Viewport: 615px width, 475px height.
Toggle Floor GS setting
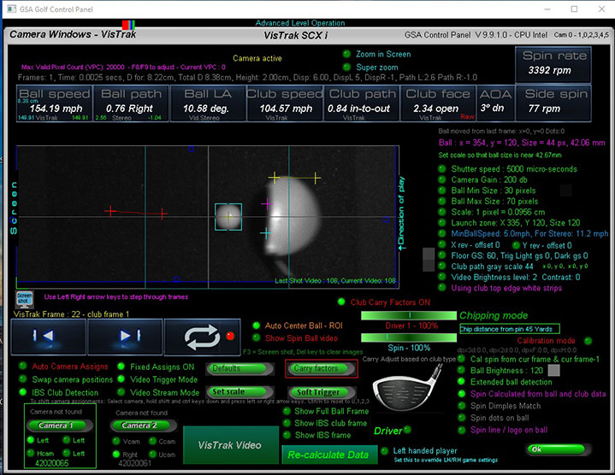tap(442, 255)
